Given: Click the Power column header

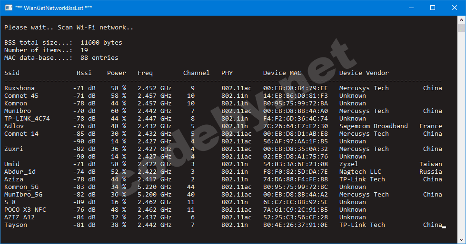Looking at the screenshot, I should click(117, 73).
